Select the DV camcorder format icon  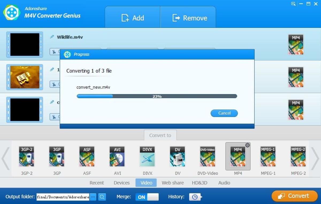(x=177, y=156)
